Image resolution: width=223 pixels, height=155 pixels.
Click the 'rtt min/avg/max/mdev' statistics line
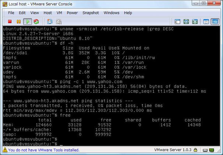click(x=77, y=110)
